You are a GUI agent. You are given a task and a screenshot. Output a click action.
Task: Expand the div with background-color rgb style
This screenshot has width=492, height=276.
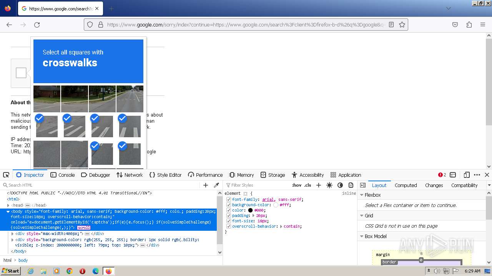coord(12,240)
